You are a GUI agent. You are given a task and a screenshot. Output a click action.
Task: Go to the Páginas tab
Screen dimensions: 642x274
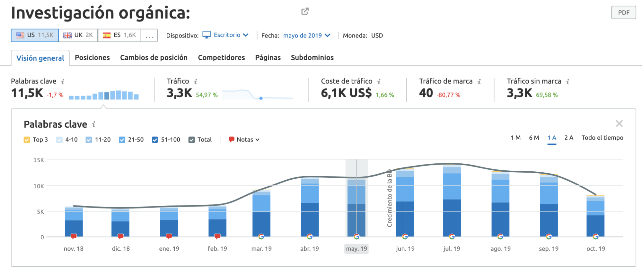point(268,57)
